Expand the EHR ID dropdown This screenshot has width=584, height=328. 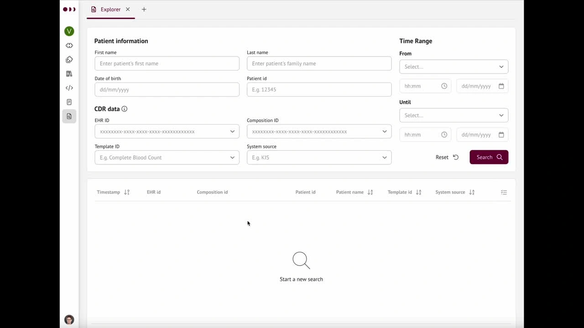[232, 132]
